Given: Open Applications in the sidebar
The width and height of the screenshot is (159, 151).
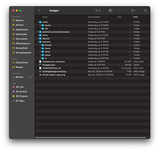Looking at the screenshot, I should [x=22, y=29].
